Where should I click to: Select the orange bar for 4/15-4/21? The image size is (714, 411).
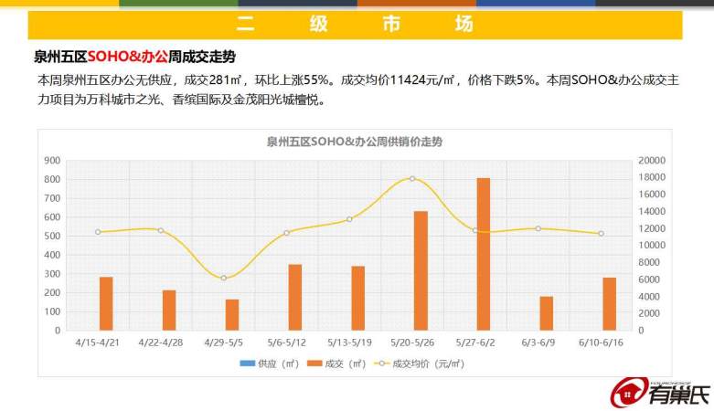tap(106, 303)
